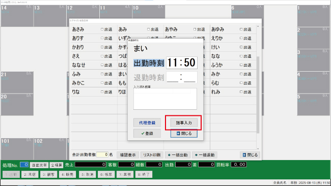Click the 出勤時刻 field showing 11:50

tap(182, 63)
